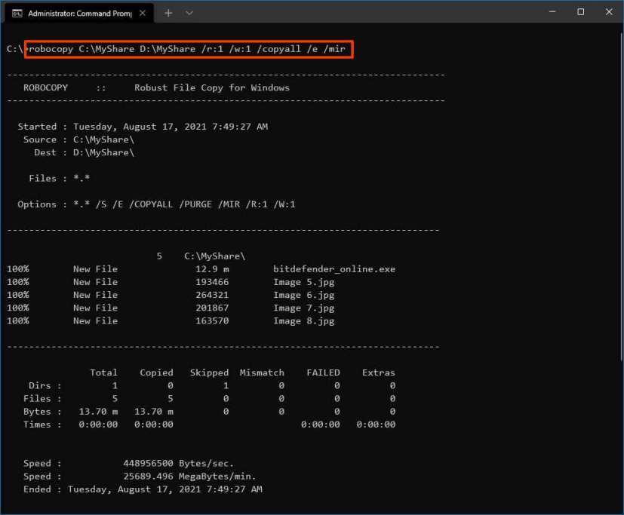
Task: Click the 'Dirs :' row label
Action: tap(45, 386)
